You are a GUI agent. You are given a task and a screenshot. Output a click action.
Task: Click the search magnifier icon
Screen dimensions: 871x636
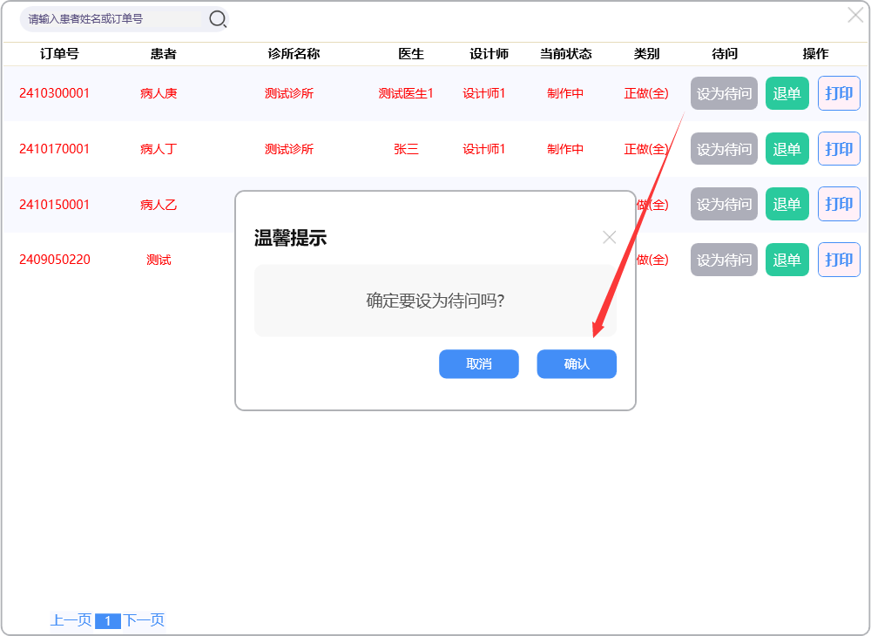click(x=218, y=18)
